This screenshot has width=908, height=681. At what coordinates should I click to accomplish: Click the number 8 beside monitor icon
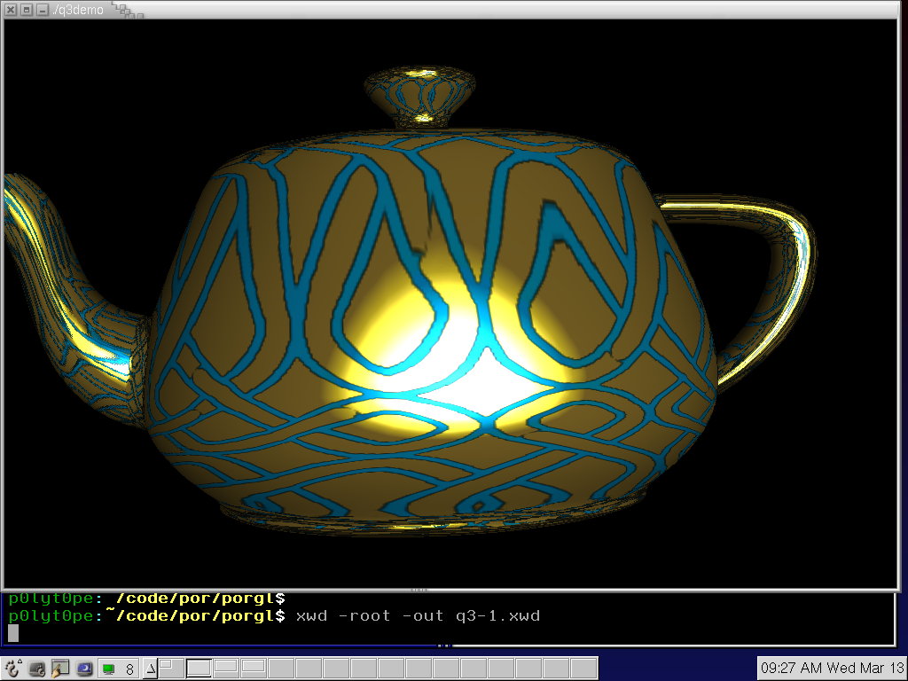[x=129, y=669]
